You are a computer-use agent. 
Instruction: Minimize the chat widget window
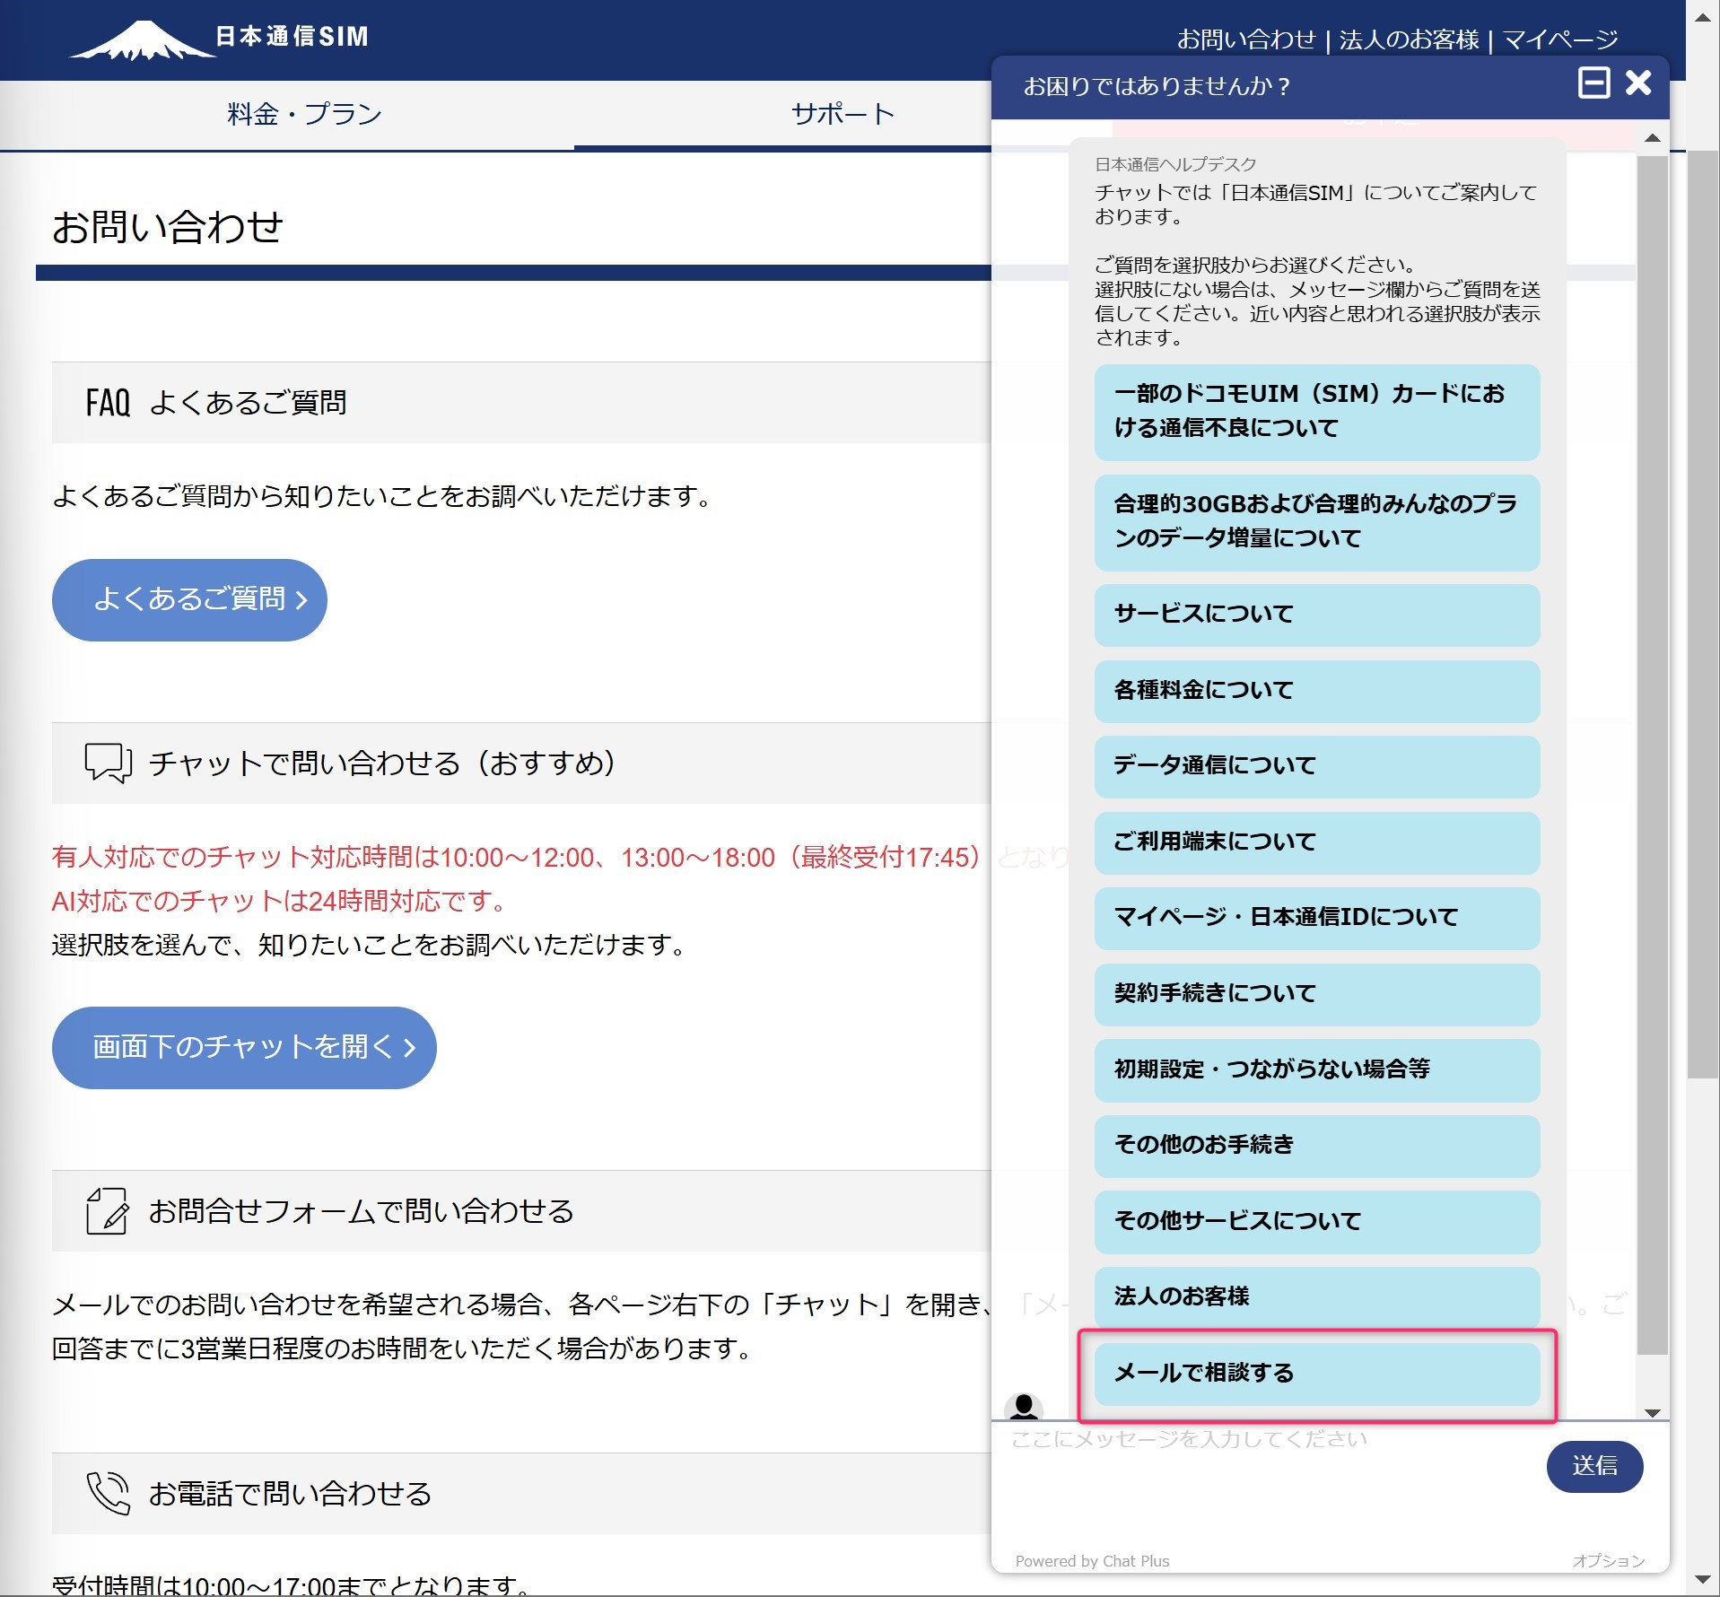pyautogui.click(x=1593, y=83)
